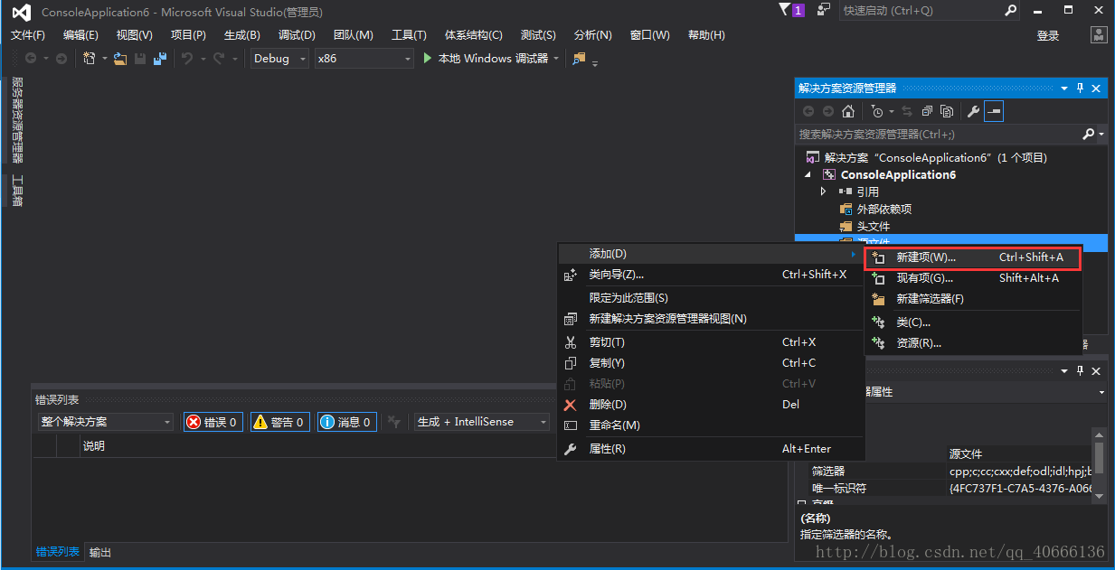1115x570 pixels.
Task: Open the x86 platform dropdown
Action: (364, 59)
